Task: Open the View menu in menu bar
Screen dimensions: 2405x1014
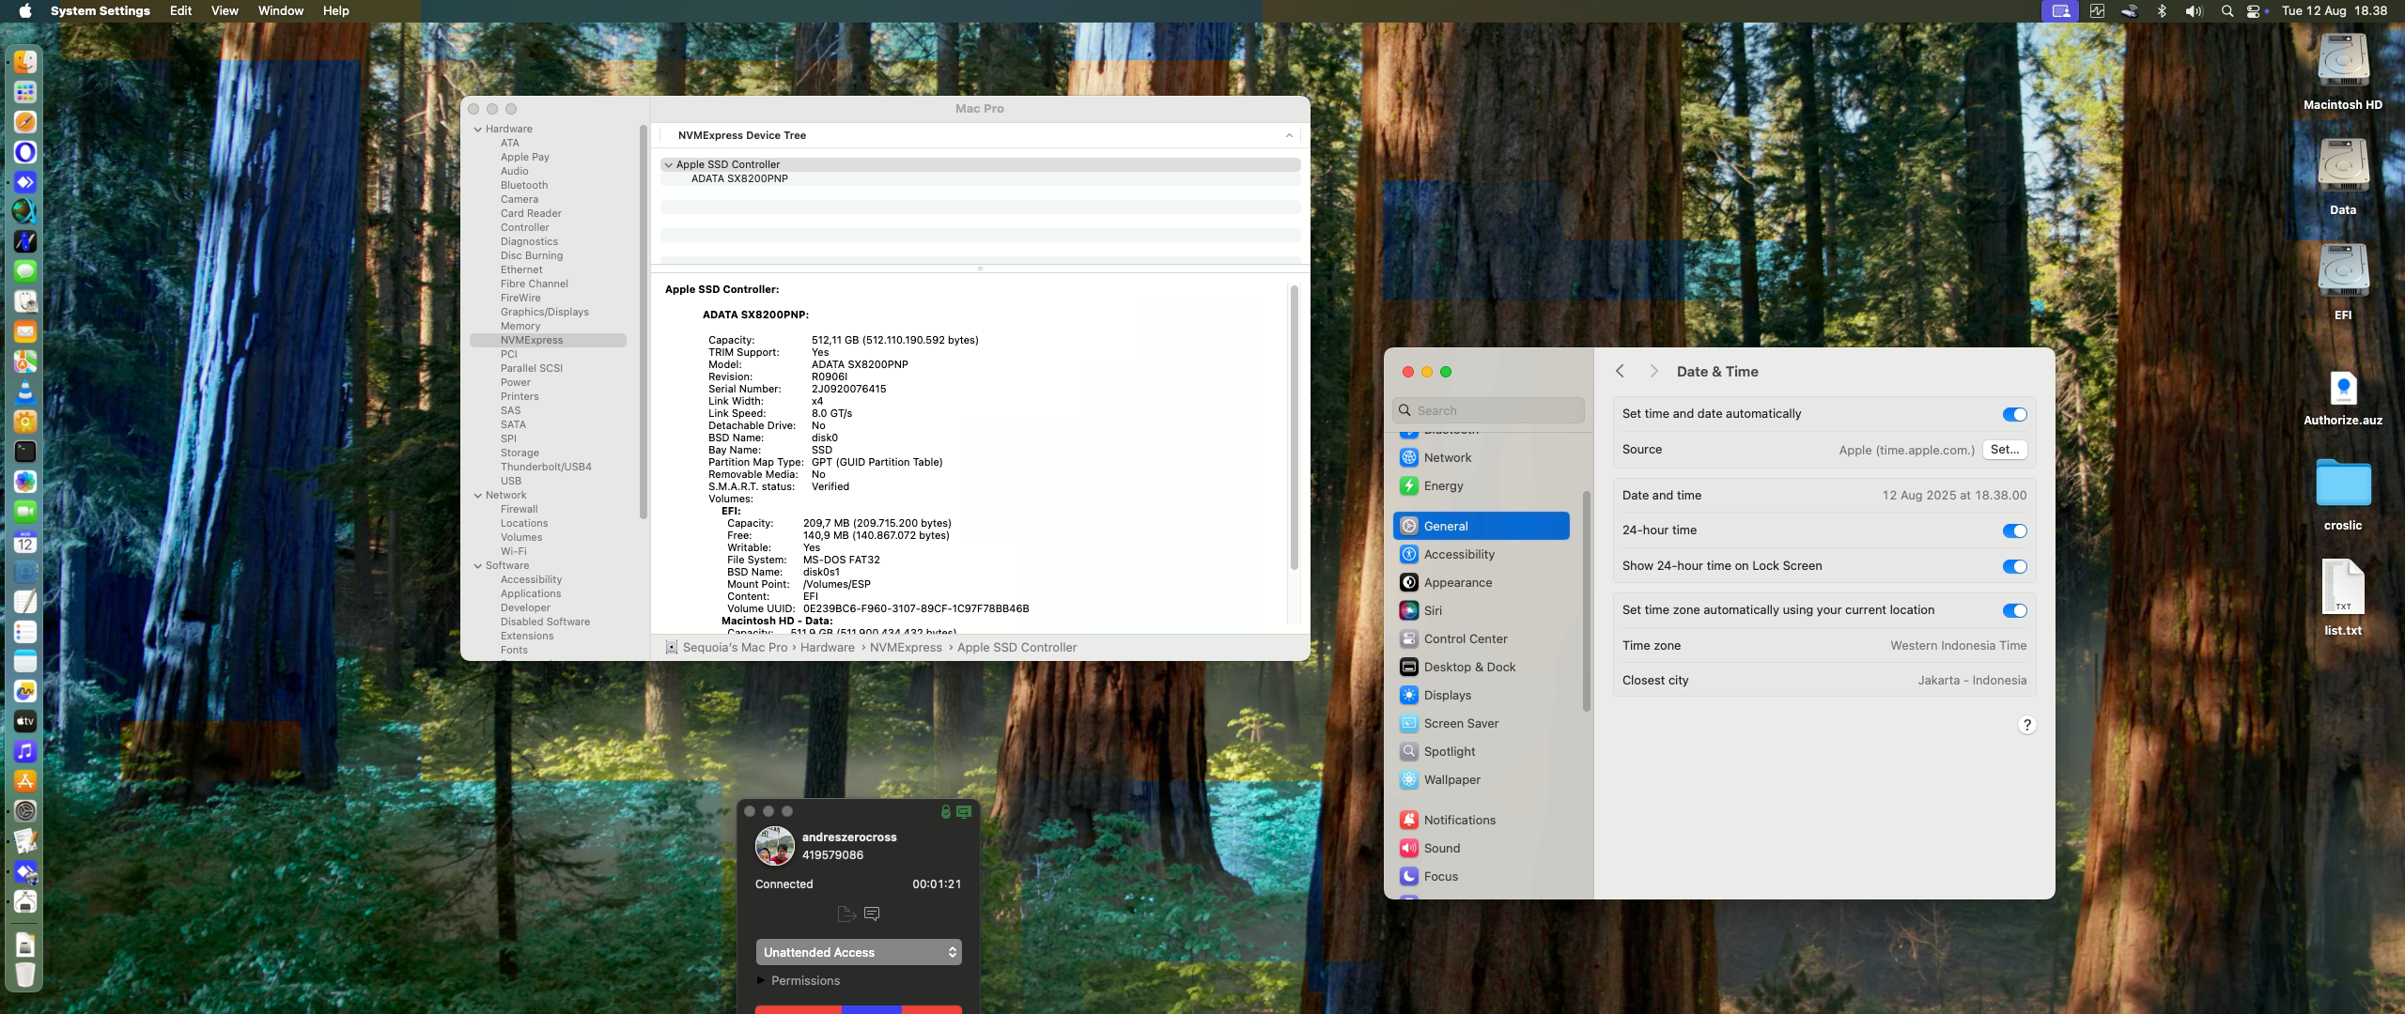Action: [x=225, y=11]
